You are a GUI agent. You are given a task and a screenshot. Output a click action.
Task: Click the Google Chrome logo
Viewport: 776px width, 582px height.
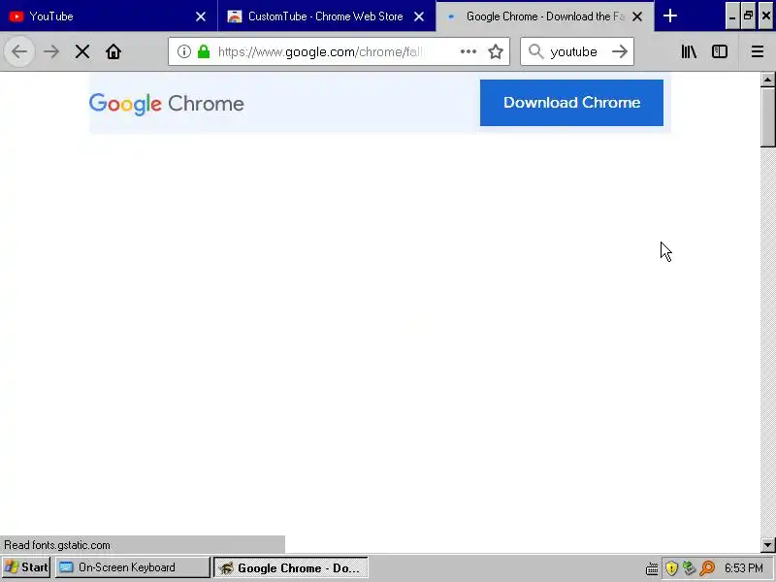coord(166,104)
